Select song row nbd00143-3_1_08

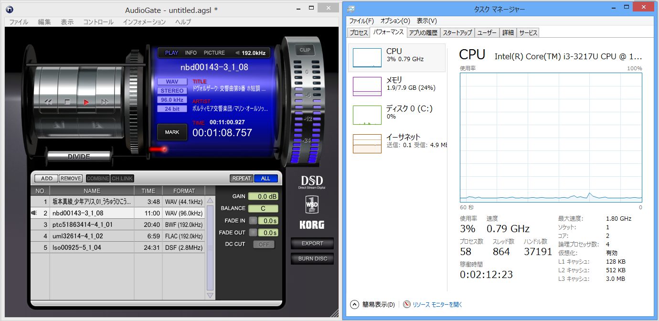(118, 213)
